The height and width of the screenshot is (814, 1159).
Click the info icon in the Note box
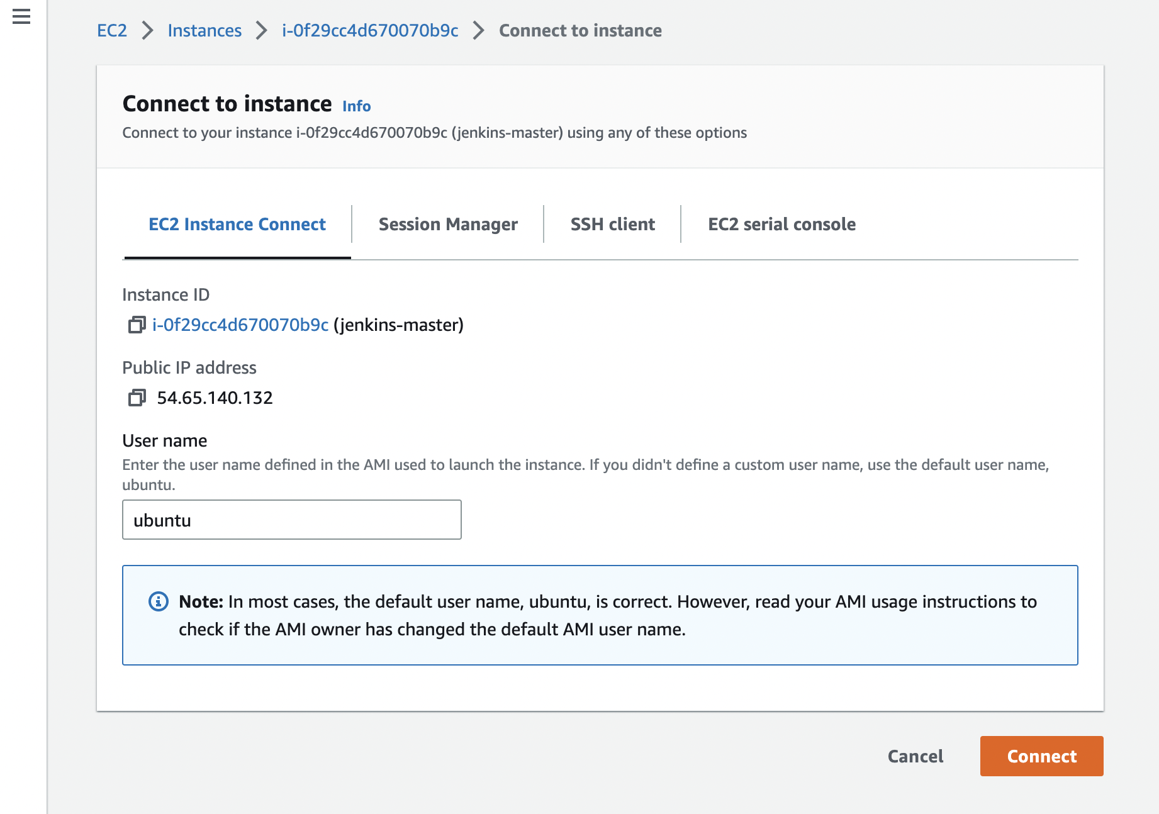click(158, 601)
